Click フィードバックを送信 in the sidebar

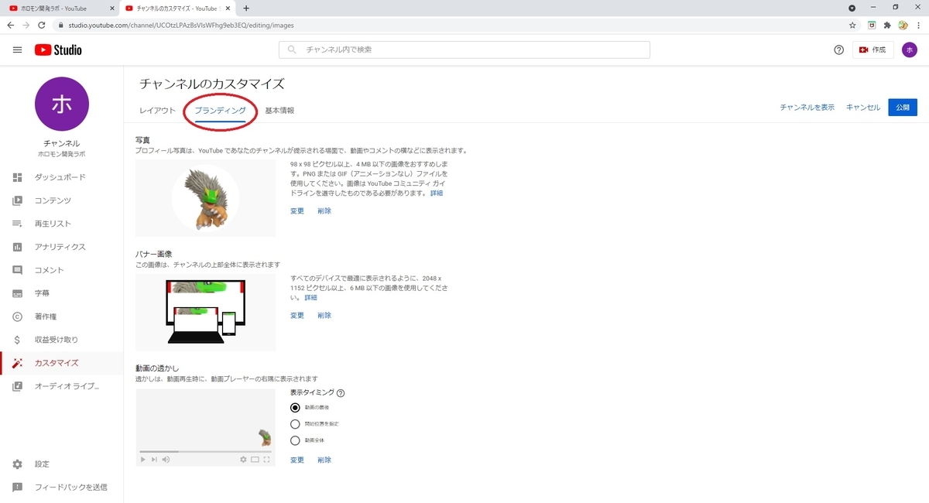click(62, 488)
